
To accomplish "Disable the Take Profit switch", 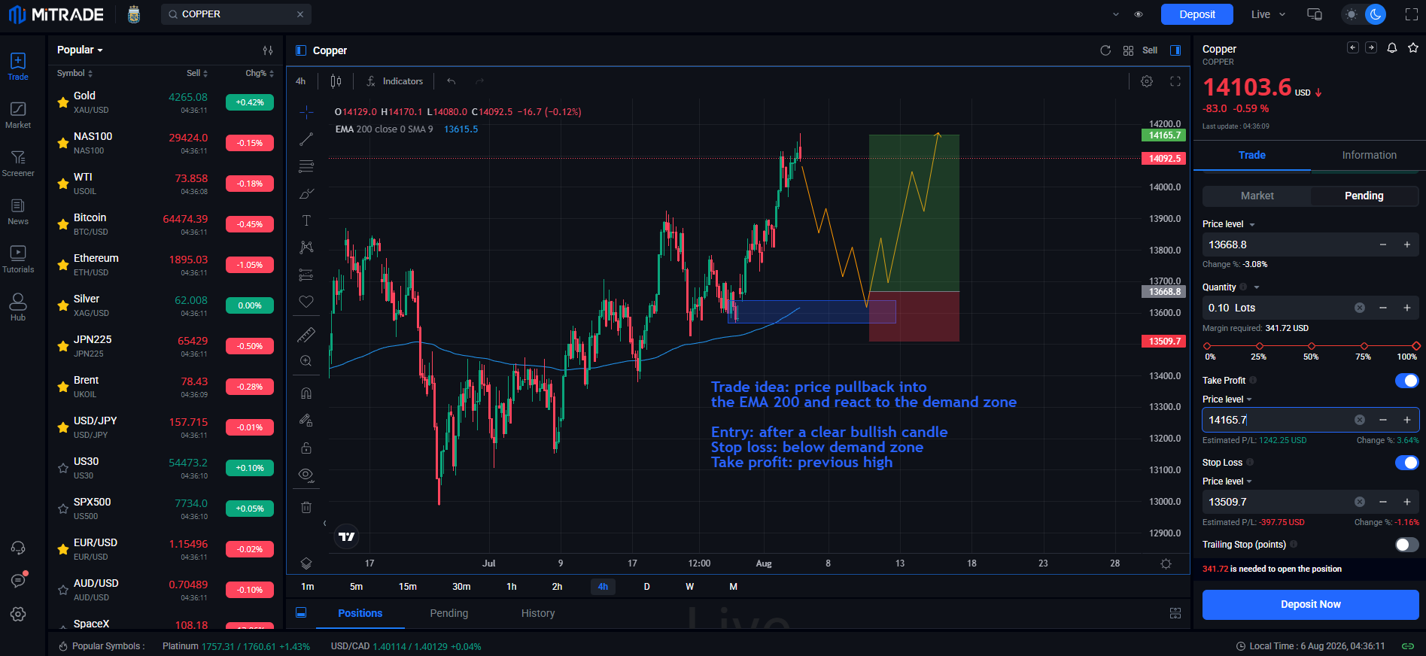I will point(1406,381).
